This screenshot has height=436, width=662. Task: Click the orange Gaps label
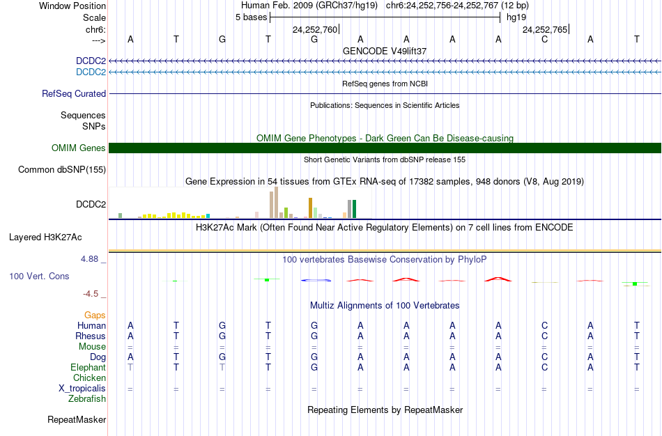(x=95, y=316)
